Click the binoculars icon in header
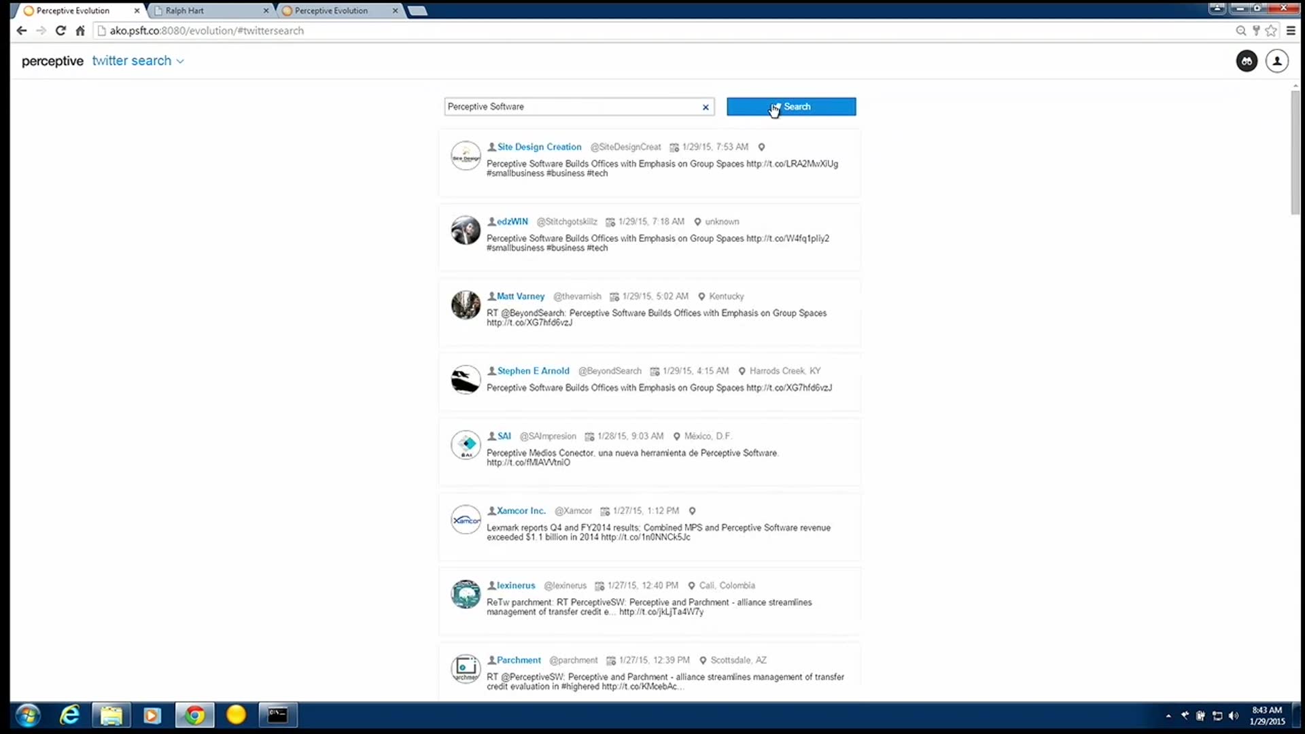Image resolution: width=1305 pixels, height=734 pixels. coord(1247,61)
